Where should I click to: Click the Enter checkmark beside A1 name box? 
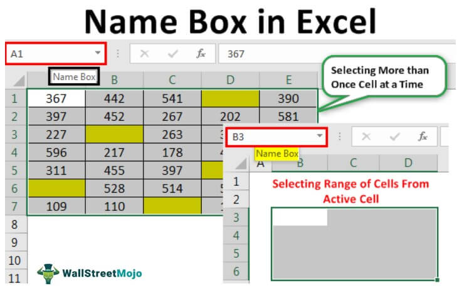click(172, 54)
